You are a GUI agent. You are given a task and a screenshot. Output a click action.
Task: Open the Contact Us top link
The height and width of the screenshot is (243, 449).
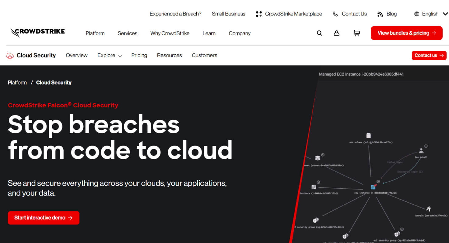click(x=354, y=14)
